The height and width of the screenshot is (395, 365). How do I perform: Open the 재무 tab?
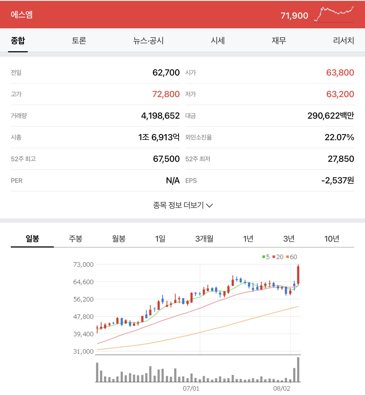coord(279,40)
